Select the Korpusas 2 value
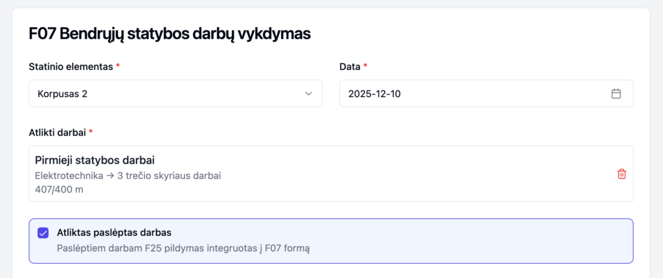Screen dimensions: 663x278 pyautogui.click(x=63, y=94)
